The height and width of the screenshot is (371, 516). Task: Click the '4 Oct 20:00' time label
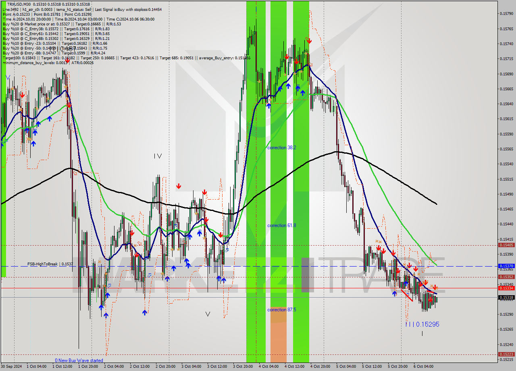point(320,367)
